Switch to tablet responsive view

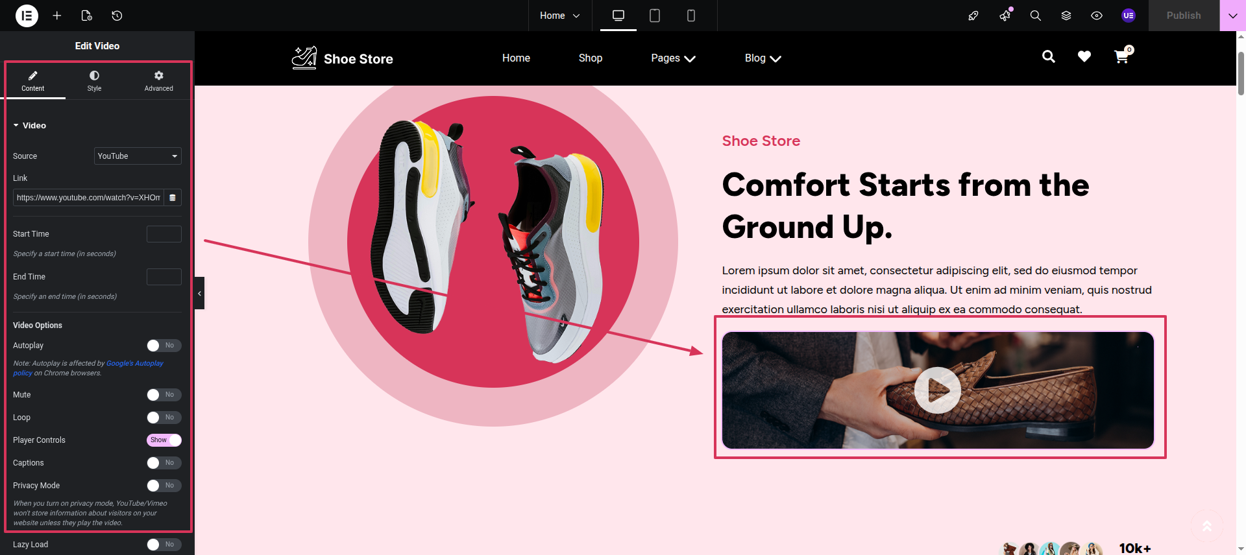point(654,16)
